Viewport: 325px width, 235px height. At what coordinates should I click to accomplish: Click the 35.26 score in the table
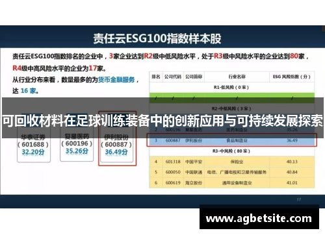tap(292, 130)
